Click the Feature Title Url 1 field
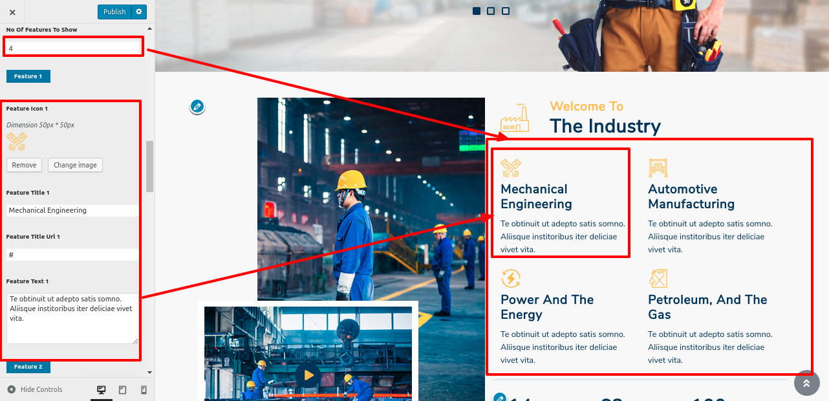 click(72, 255)
